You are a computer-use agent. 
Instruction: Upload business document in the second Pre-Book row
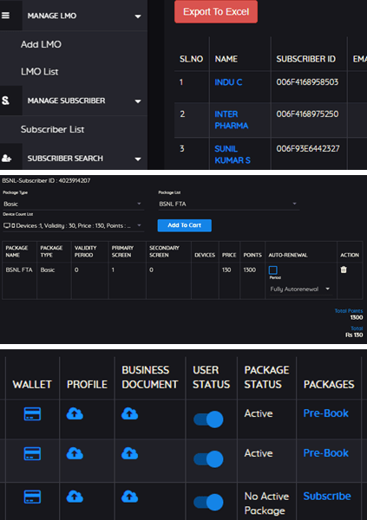(x=129, y=453)
